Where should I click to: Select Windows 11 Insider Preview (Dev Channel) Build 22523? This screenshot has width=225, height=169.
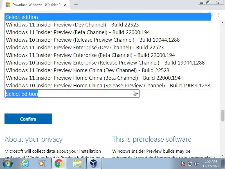click(x=108, y=25)
